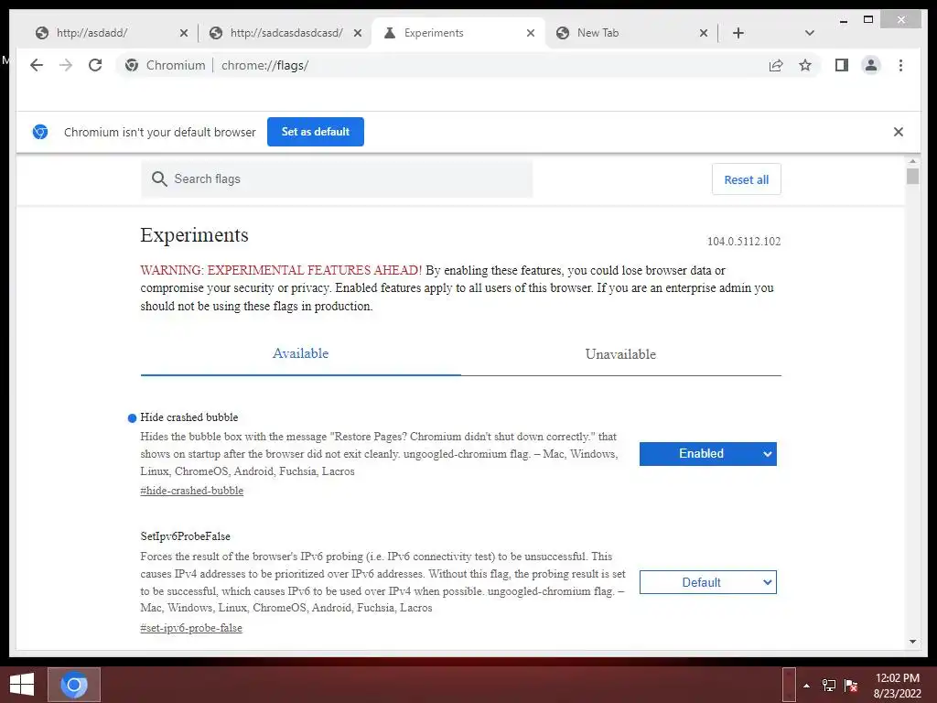Open the three-dot Chromium menu
Screen dimensions: 937x703
900,65
